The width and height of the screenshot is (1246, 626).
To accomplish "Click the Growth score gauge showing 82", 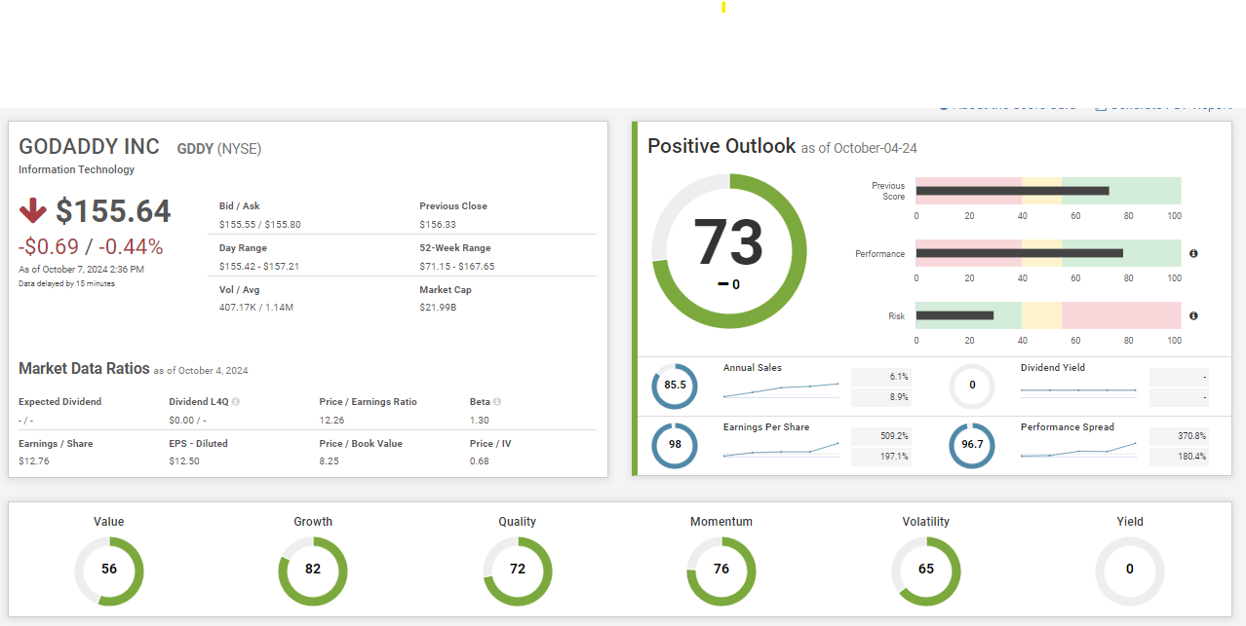I will click(x=313, y=571).
